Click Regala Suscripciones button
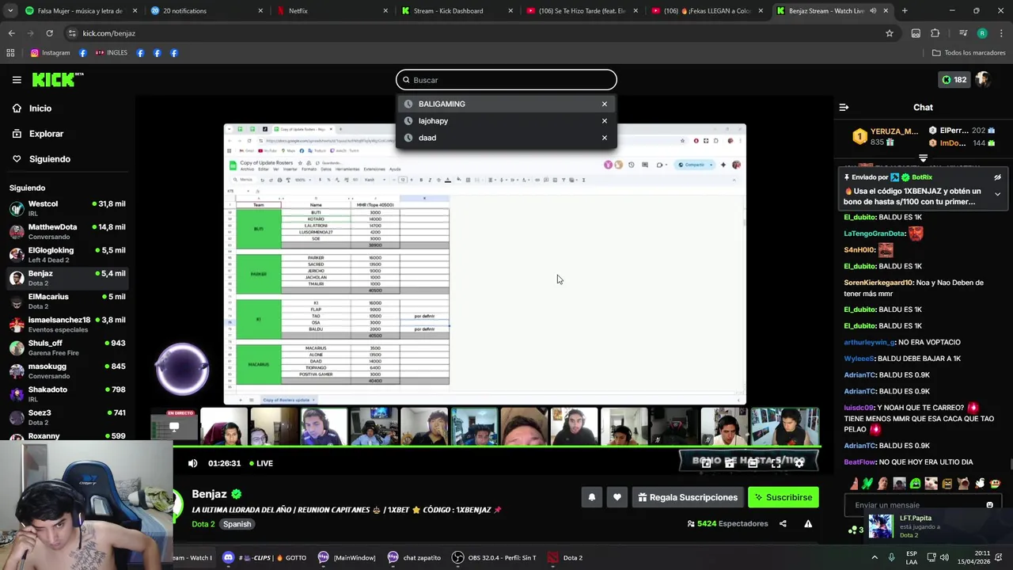This screenshot has height=570, width=1013. pyautogui.click(x=687, y=497)
